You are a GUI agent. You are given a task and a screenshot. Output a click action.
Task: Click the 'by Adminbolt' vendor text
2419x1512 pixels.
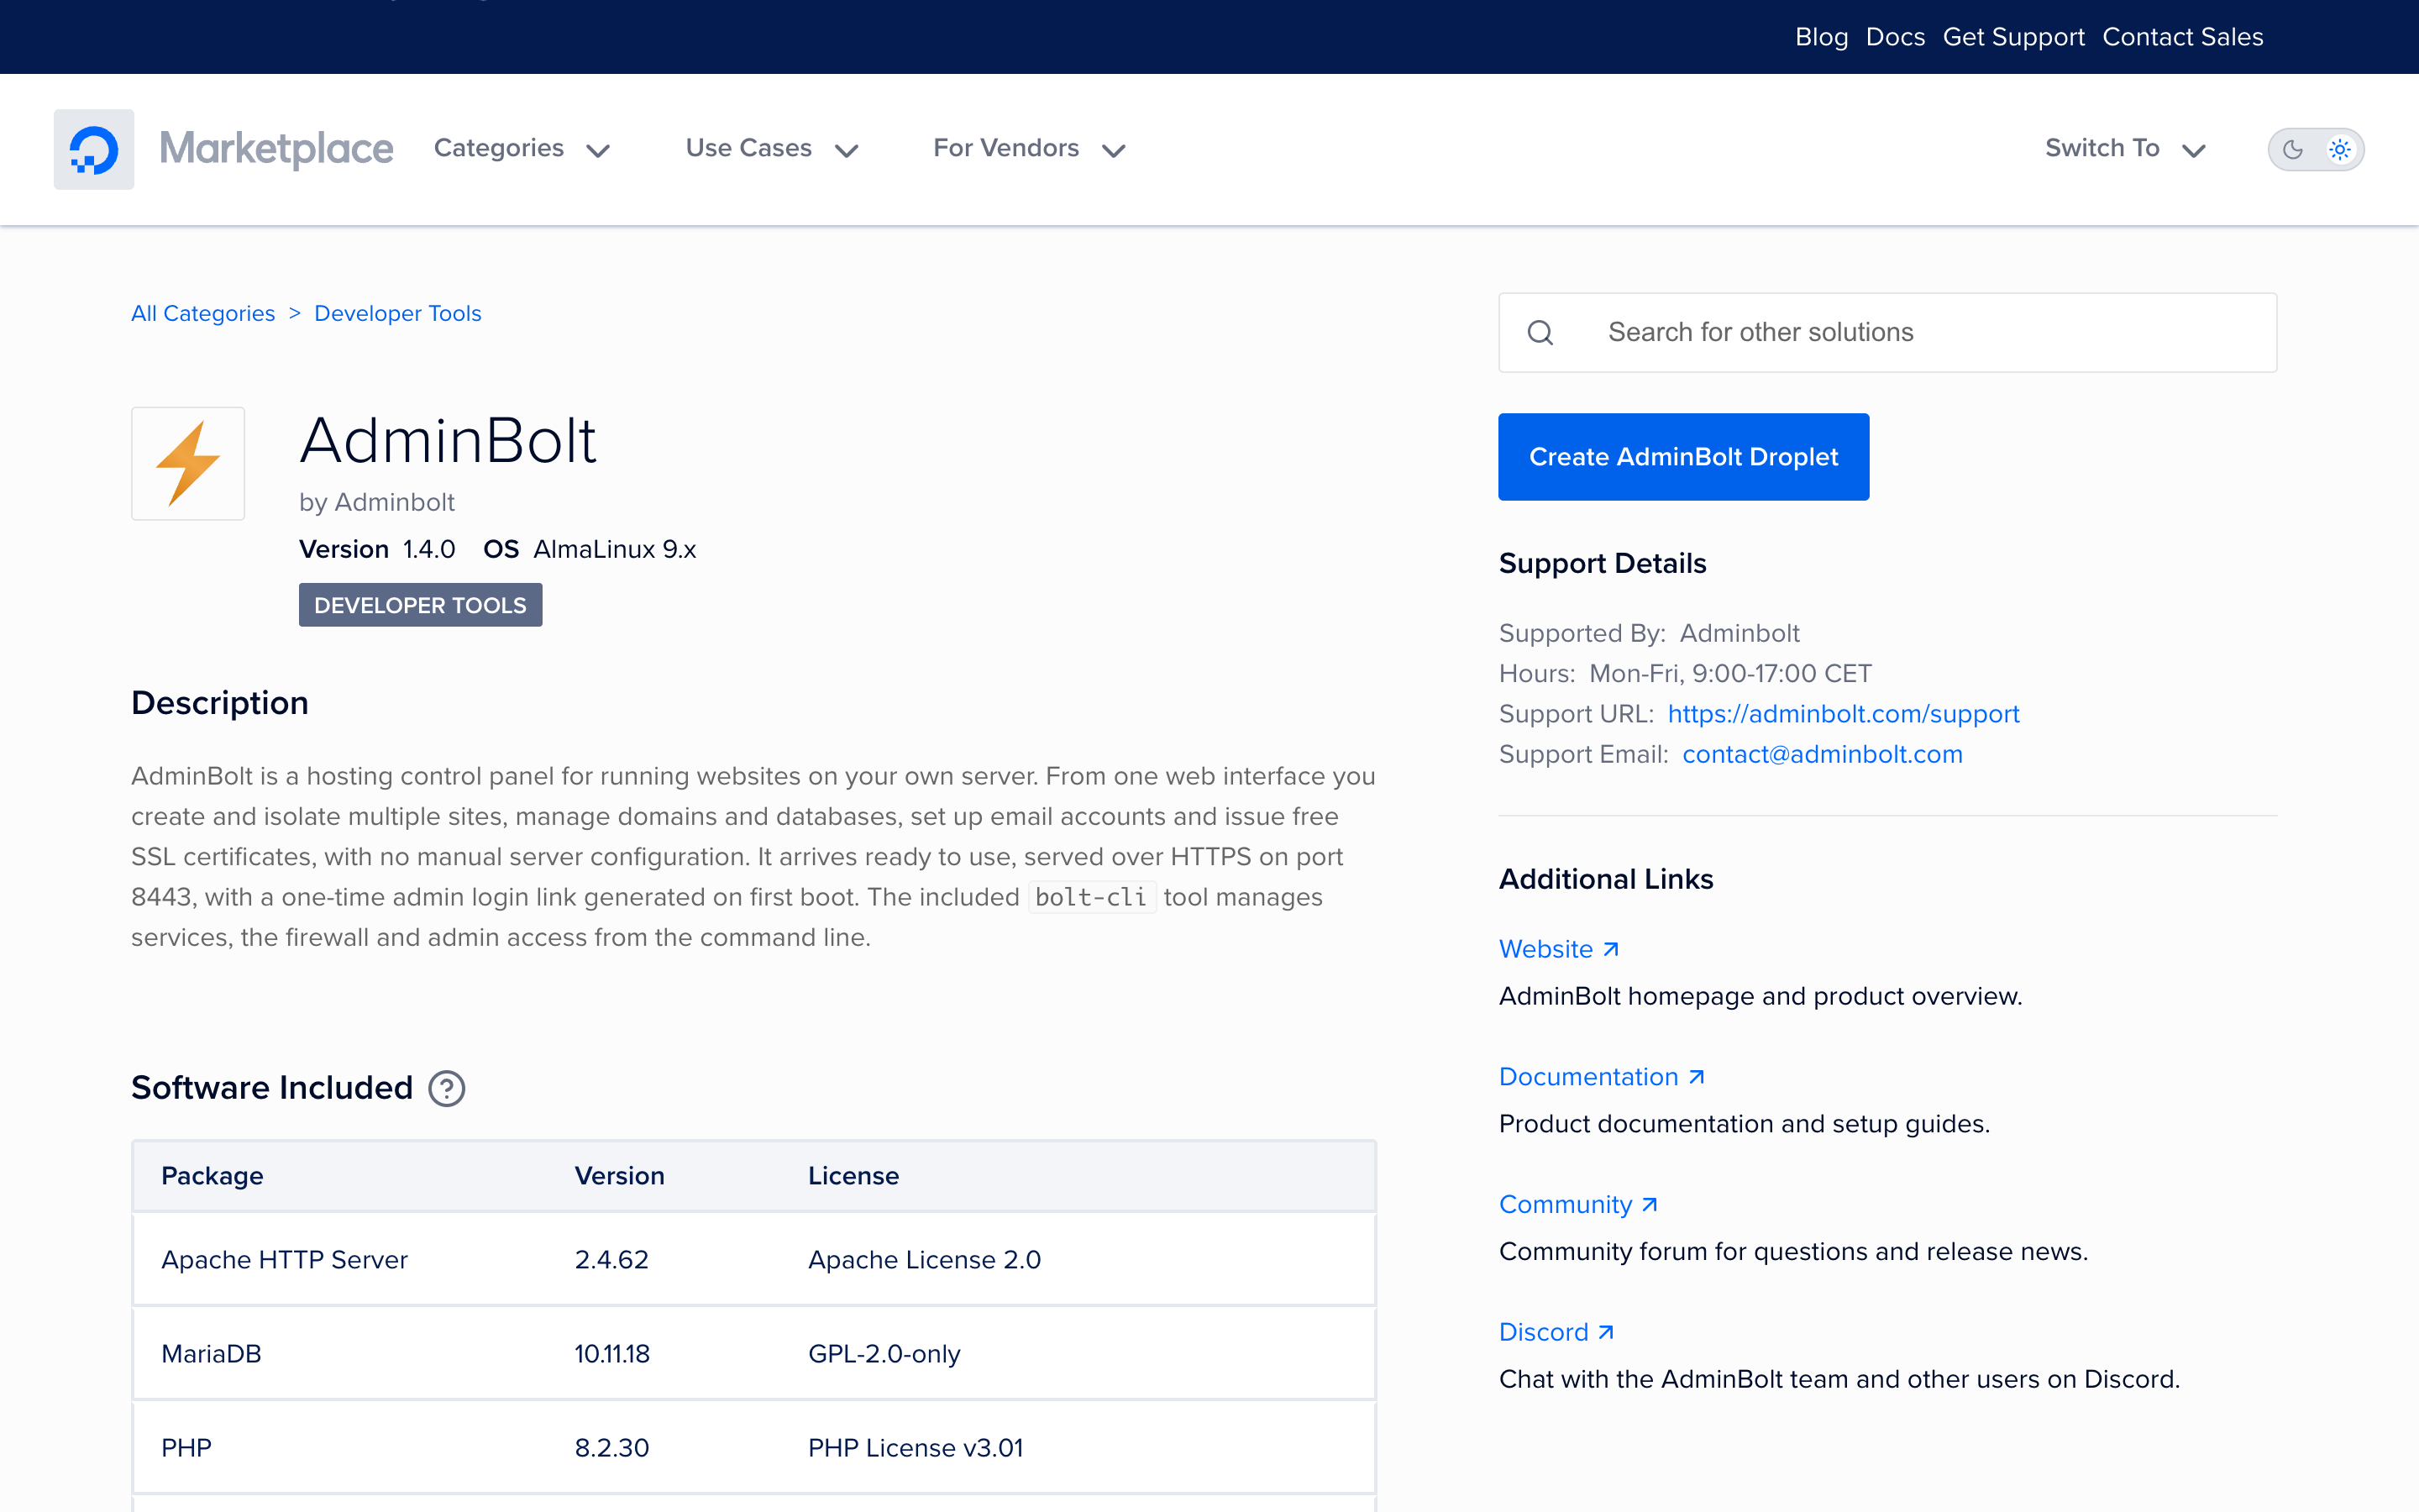(x=377, y=502)
